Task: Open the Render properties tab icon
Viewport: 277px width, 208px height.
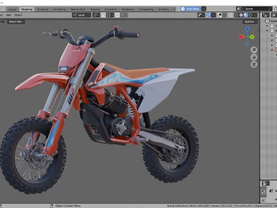Action: coord(263,200)
